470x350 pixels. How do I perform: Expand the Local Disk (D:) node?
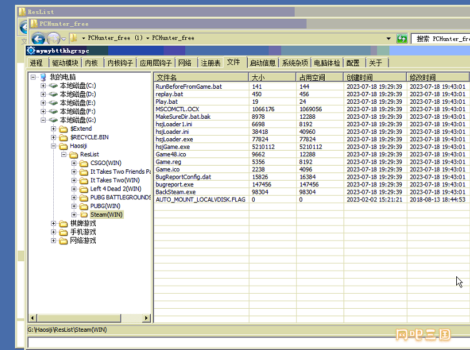click(x=43, y=94)
